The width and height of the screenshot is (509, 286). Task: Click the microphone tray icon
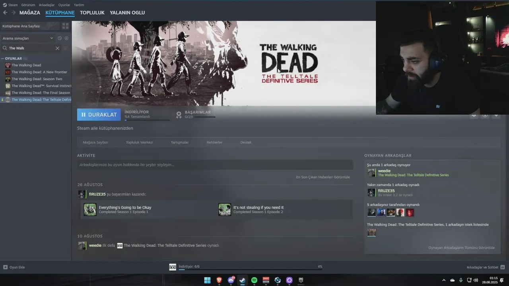pyautogui.click(x=461, y=280)
